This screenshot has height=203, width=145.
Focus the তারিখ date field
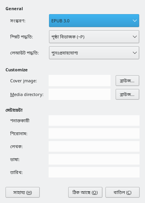[x=94, y=172]
